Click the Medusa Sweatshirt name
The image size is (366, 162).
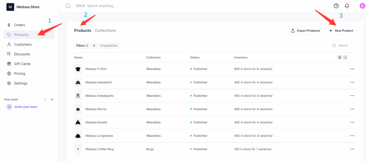pyautogui.click(x=99, y=82)
